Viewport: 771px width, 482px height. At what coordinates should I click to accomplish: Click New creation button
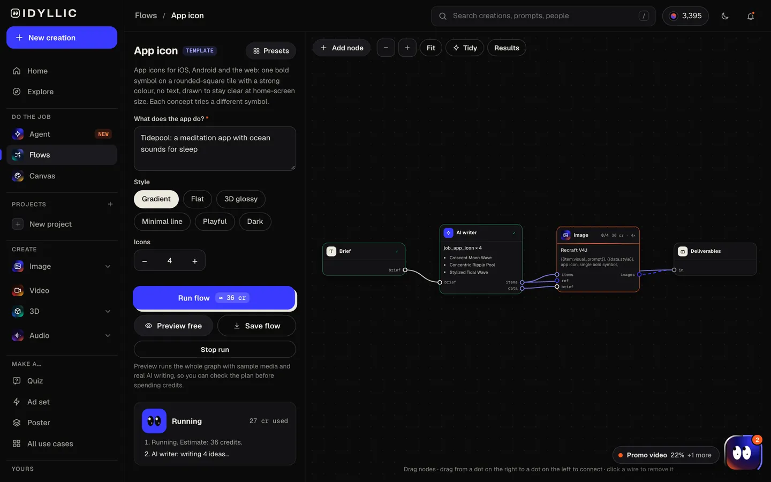[62, 37]
